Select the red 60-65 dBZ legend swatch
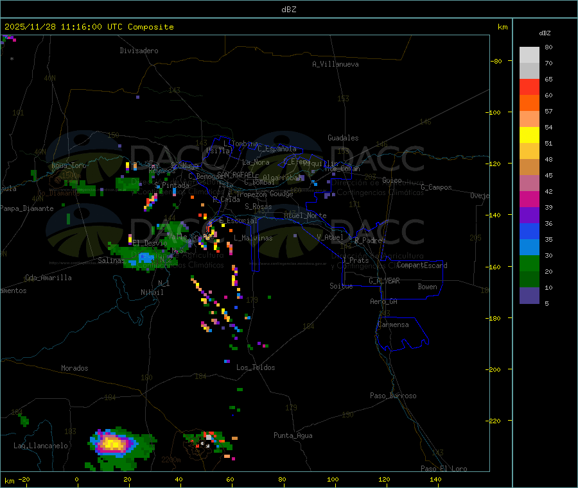Viewport: 578px width, 488px height. point(529,87)
